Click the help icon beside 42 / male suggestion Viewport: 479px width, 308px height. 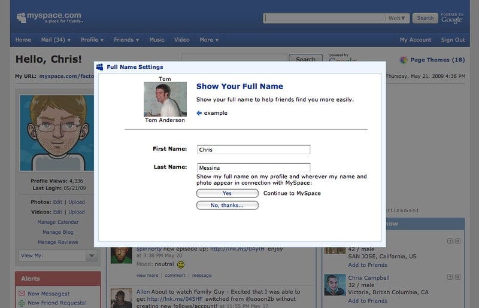tap(450, 241)
